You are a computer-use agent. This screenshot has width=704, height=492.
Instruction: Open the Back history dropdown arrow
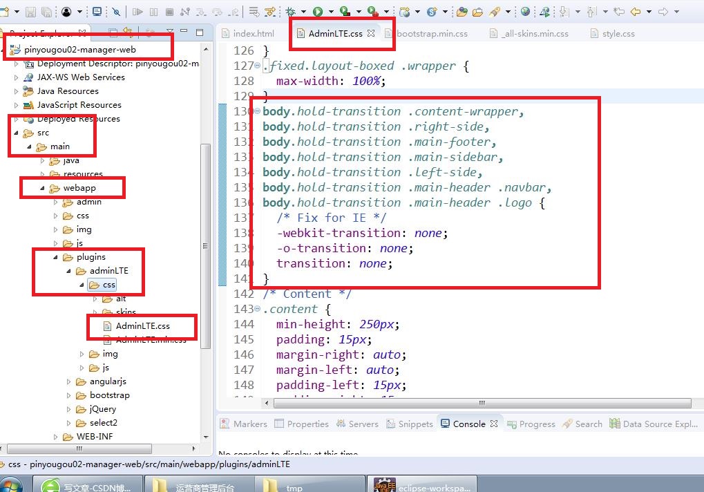(649, 12)
